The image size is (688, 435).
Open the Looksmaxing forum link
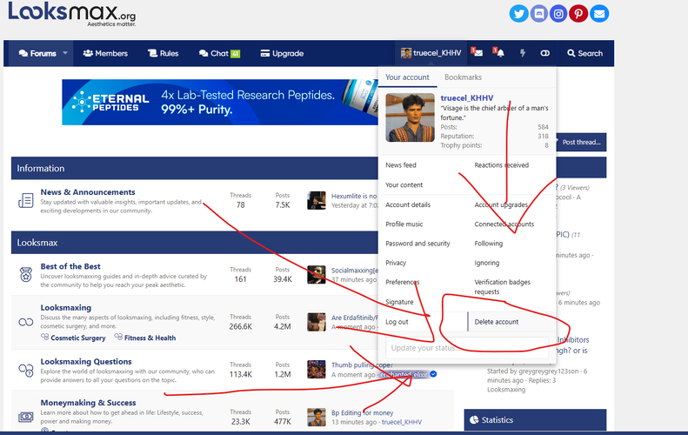(x=66, y=307)
